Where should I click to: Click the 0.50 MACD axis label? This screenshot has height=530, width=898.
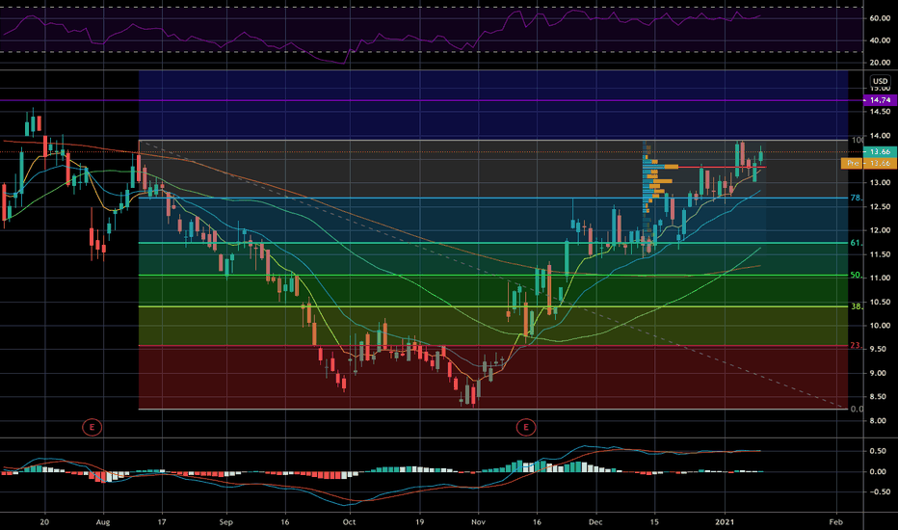pos(879,451)
